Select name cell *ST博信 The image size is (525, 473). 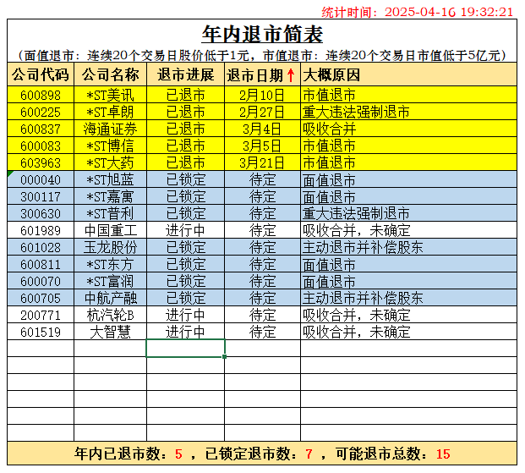[x=110, y=146]
